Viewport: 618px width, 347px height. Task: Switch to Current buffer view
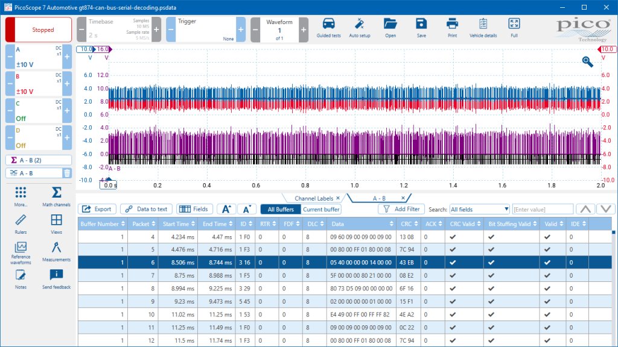tap(320, 209)
